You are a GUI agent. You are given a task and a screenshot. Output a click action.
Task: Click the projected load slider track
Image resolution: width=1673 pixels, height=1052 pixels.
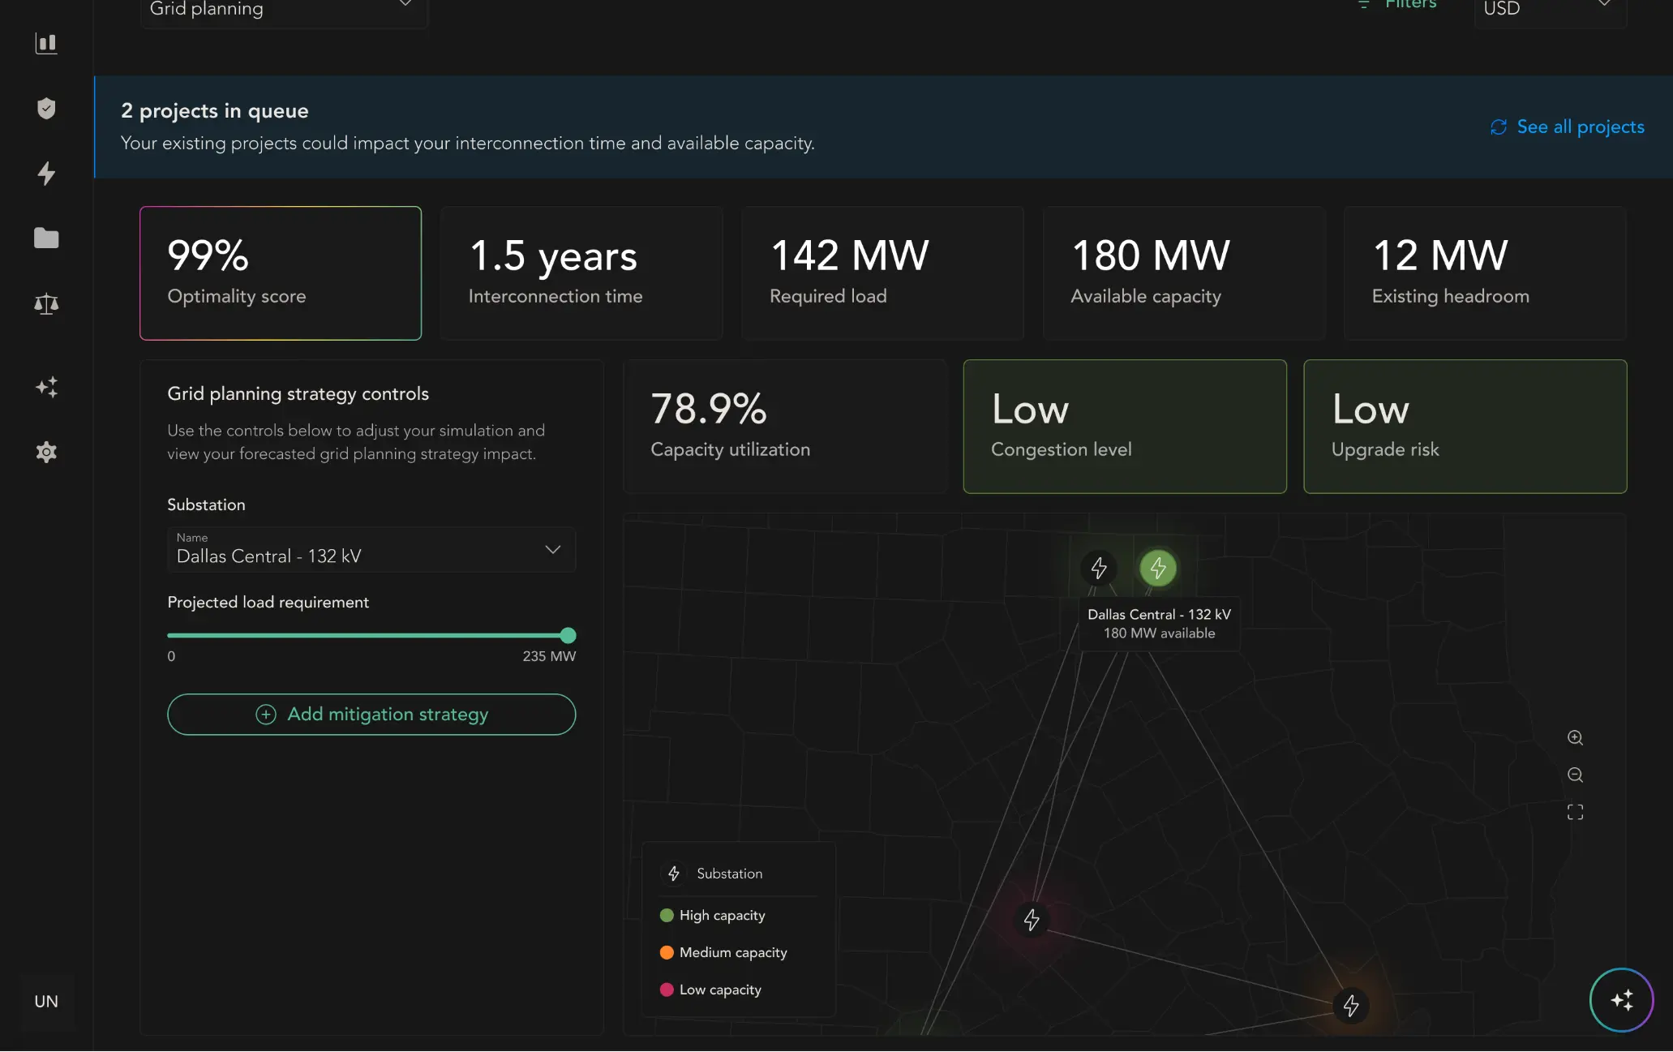click(x=371, y=635)
